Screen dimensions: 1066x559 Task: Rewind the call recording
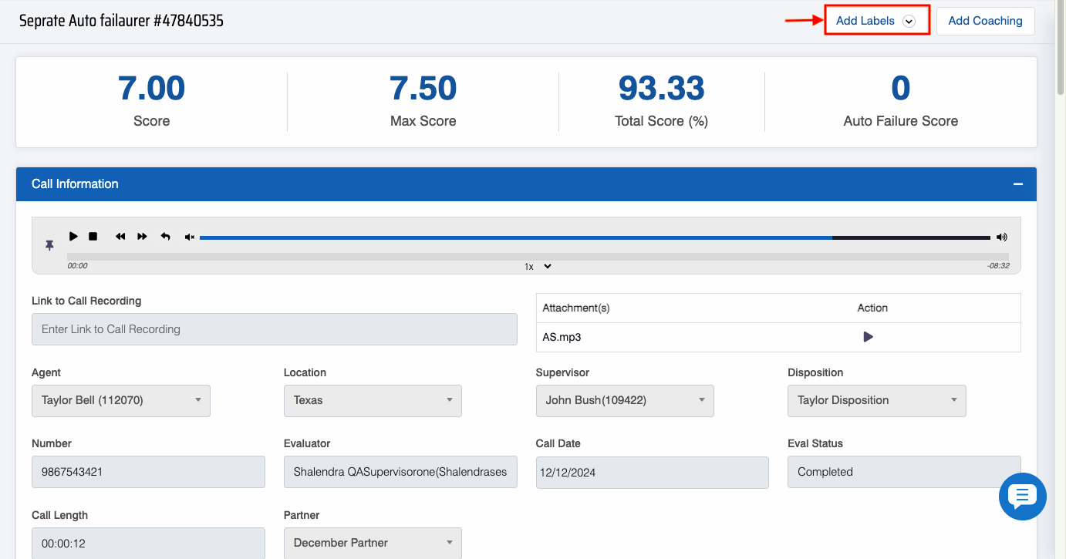coord(120,237)
